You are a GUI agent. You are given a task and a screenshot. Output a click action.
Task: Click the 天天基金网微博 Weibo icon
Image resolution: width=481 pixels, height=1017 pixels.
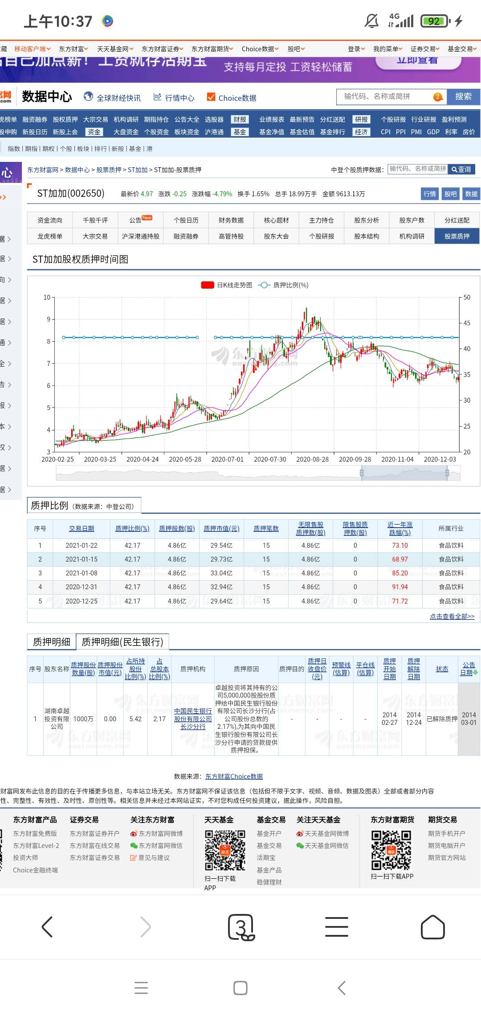pyautogui.click(x=300, y=833)
